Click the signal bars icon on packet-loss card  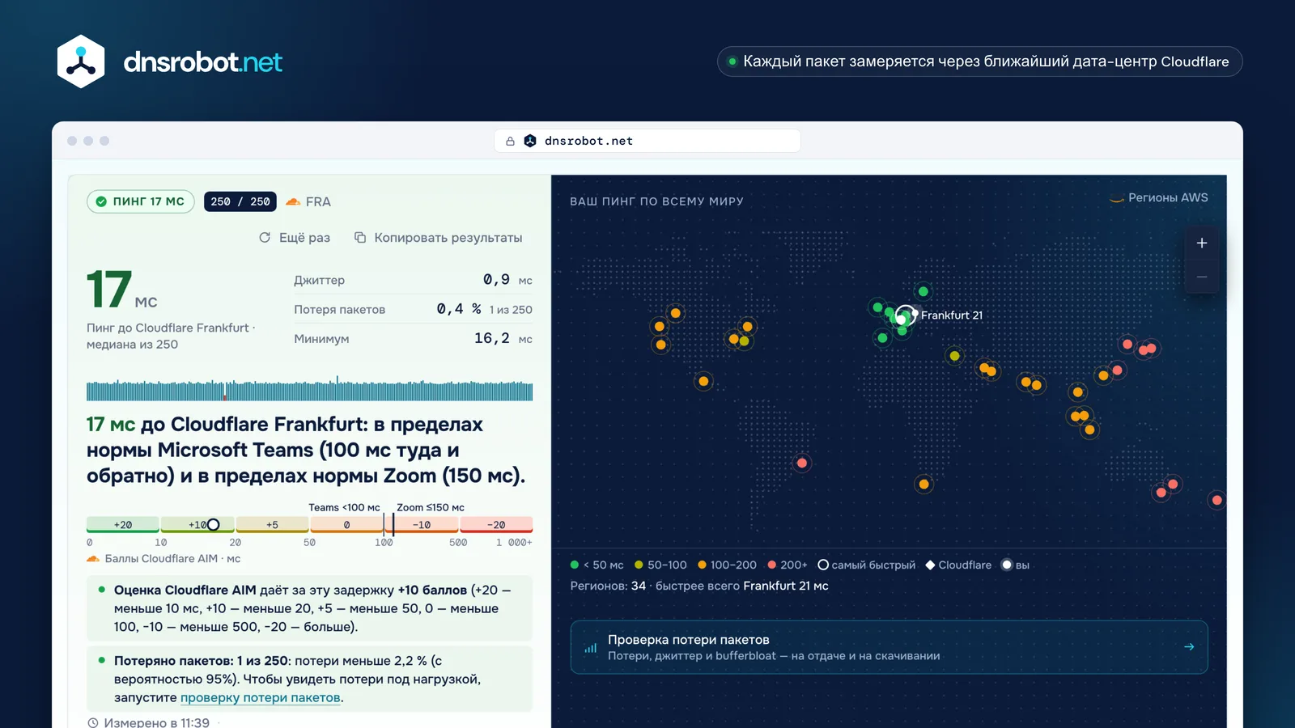591,648
